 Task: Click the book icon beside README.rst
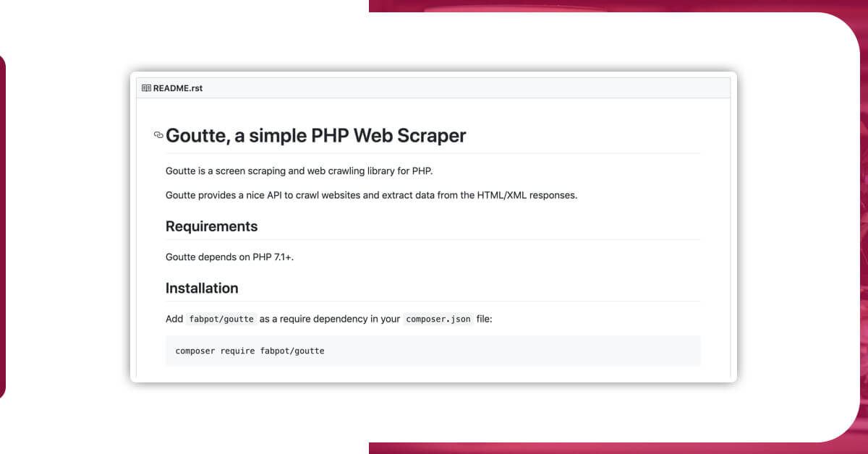(x=146, y=88)
